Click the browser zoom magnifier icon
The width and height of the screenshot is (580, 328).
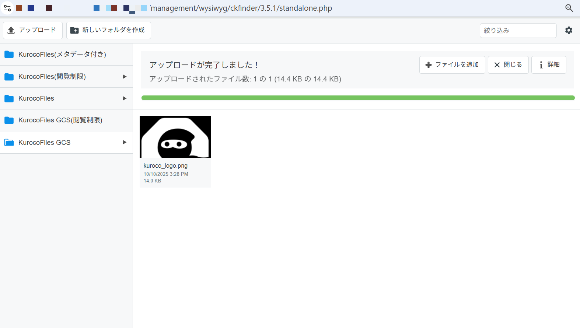(x=569, y=8)
